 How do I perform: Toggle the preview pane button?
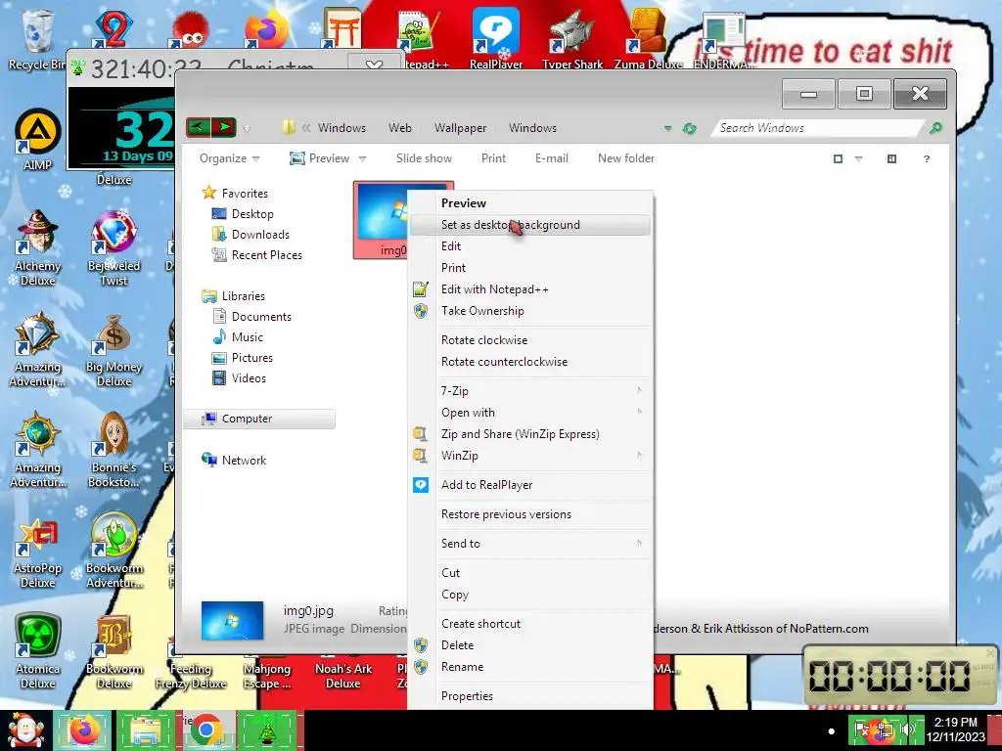[x=891, y=158]
